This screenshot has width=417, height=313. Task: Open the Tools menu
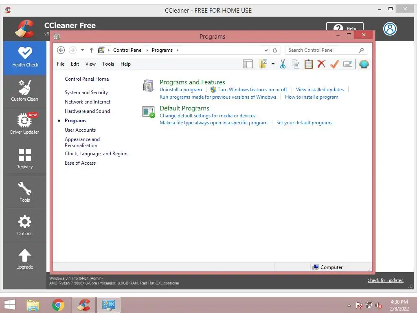[x=108, y=64]
